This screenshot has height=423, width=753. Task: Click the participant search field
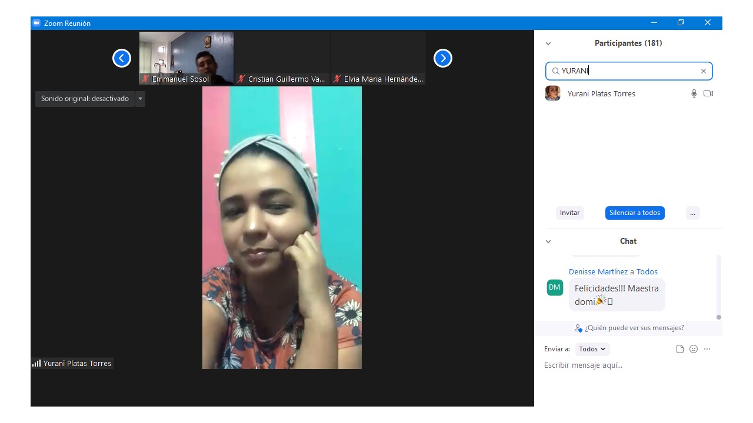[x=629, y=71]
